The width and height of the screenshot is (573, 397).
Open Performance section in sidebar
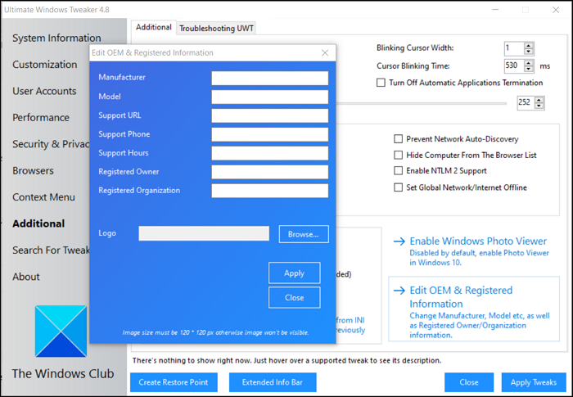click(41, 118)
